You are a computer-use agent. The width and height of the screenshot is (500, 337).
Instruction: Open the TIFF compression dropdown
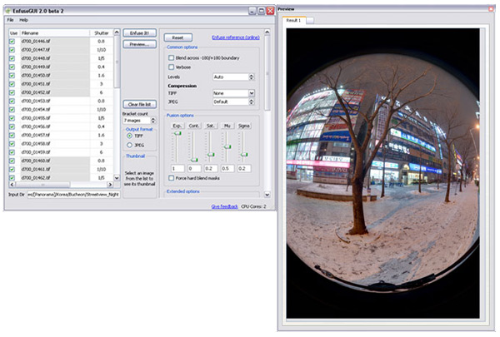(252, 93)
